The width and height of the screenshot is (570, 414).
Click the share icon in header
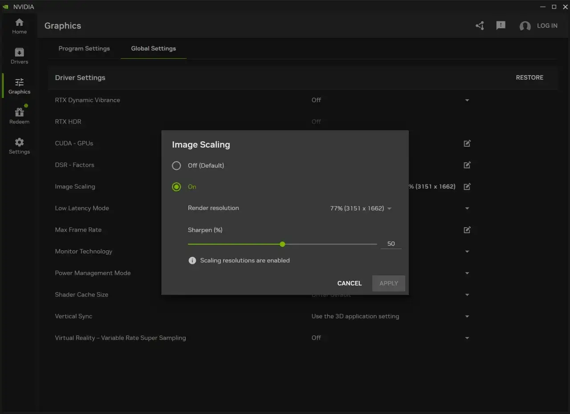pos(480,26)
